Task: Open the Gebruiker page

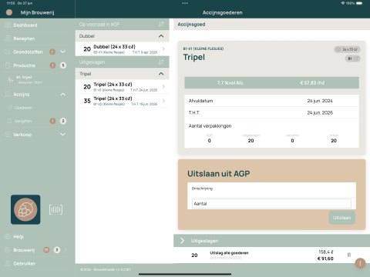Action: 24,263
